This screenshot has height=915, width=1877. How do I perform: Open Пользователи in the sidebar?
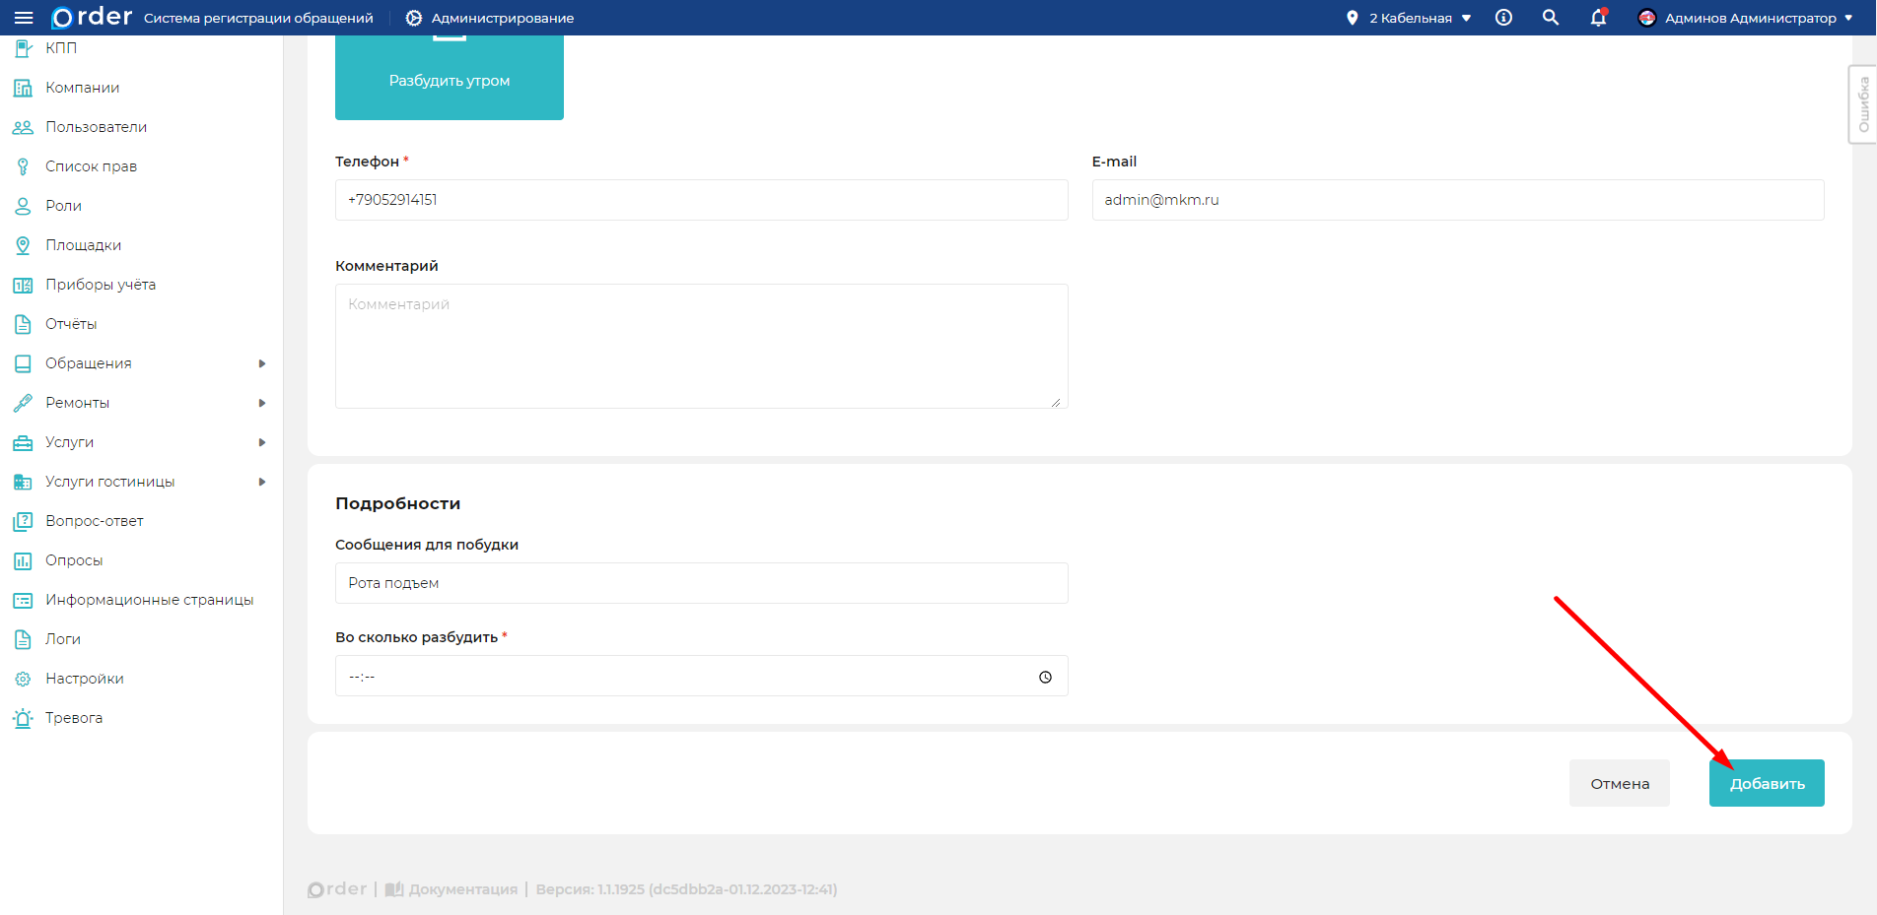click(x=96, y=127)
